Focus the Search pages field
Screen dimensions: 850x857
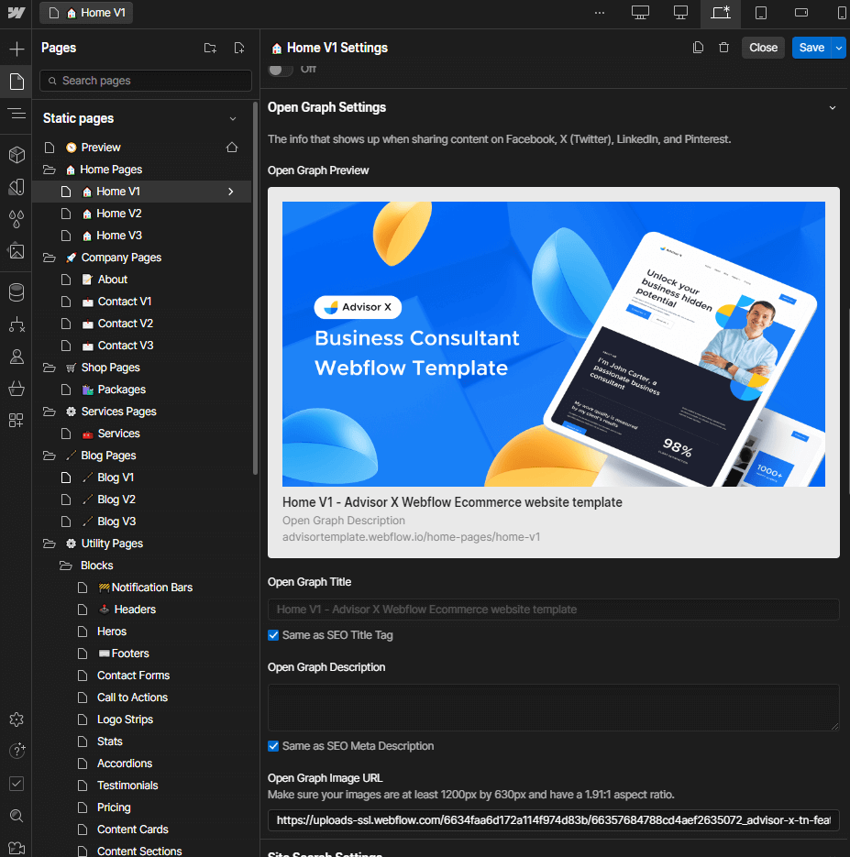click(146, 81)
